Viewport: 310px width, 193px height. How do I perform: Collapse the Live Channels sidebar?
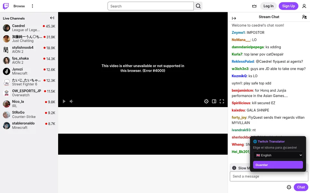(52, 18)
